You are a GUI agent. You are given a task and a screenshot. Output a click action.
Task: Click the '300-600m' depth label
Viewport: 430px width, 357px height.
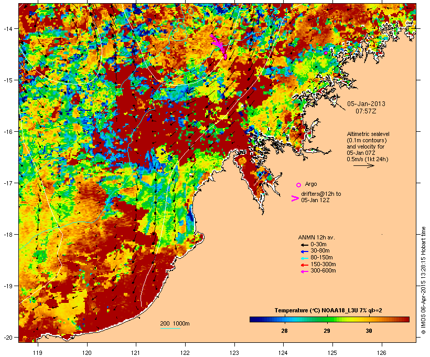[x=323, y=271]
